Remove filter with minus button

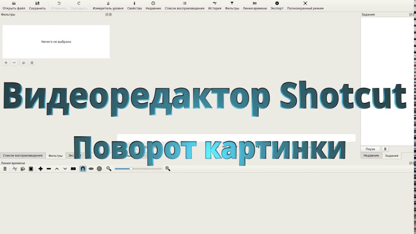14,63
